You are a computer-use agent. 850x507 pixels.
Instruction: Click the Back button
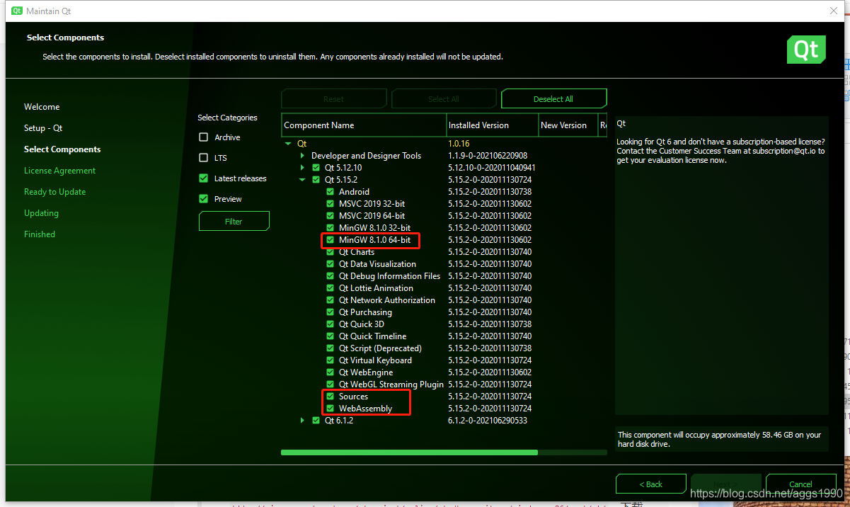click(651, 484)
